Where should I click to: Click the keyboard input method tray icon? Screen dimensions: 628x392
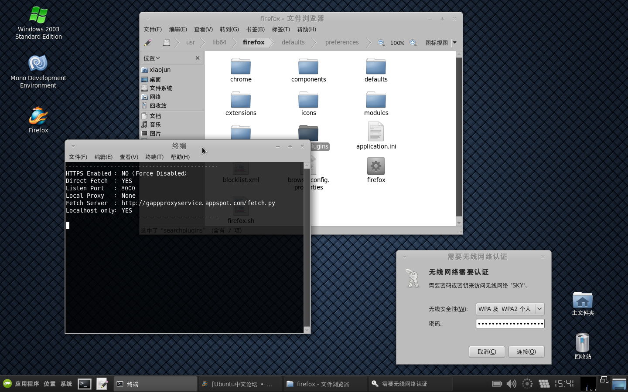coord(544,384)
